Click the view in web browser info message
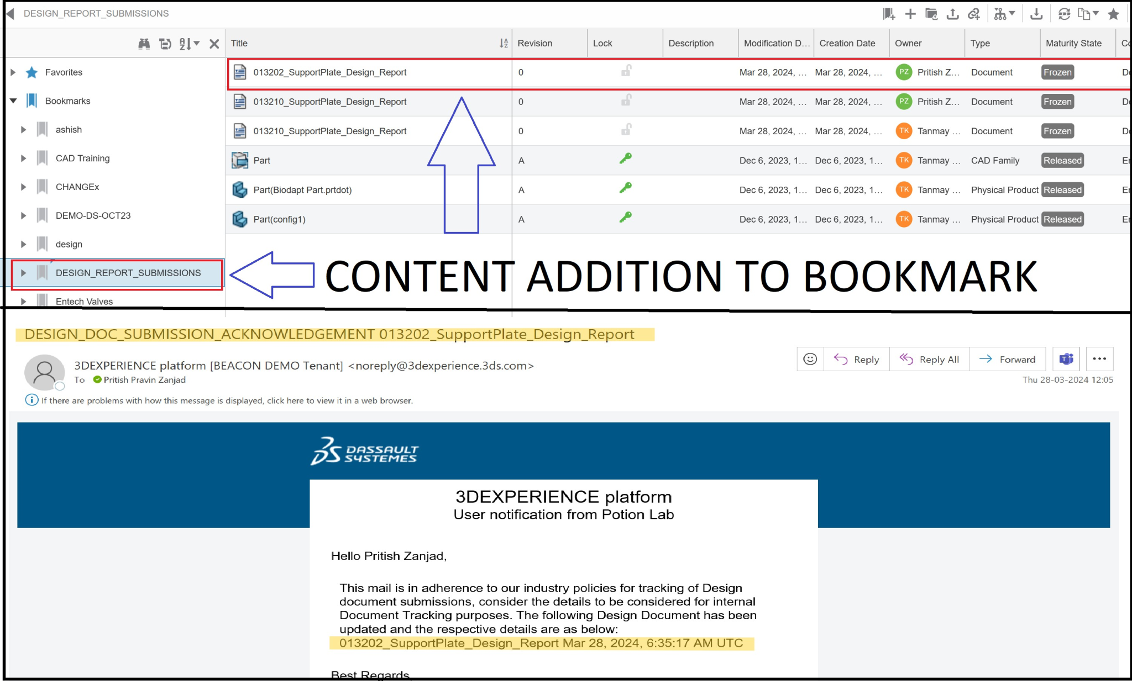The image size is (1132, 681). (227, 400)
